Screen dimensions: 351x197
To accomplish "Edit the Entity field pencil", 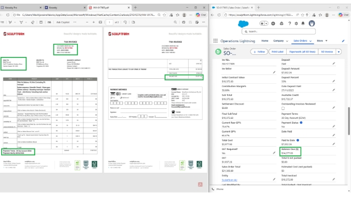I will pos(274,179).
